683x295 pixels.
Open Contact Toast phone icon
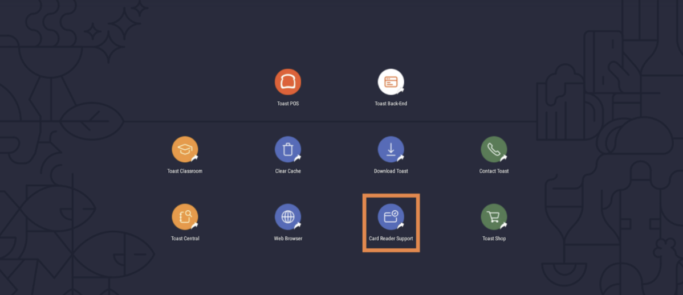tap(494, 150)
